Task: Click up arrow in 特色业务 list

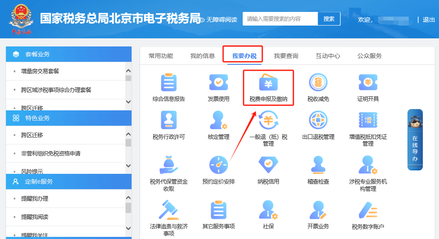Action: [x=128, y=134]
